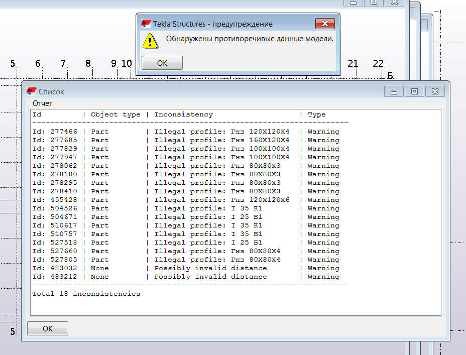Minimize the Список window
The image size is (466, 355).
[394, 91]
